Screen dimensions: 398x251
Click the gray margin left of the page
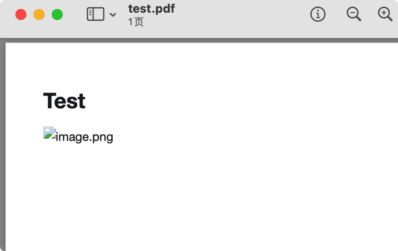click(3, 147)
